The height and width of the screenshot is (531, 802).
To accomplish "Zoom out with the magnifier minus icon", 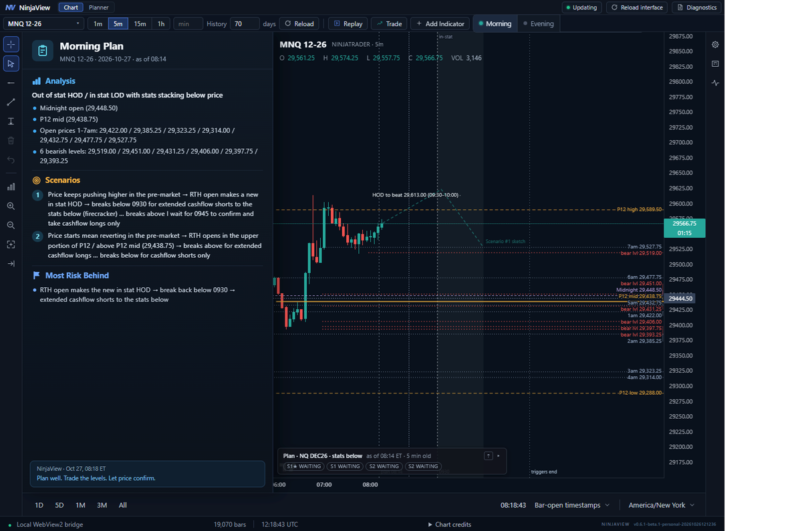I will tap(11, 225).
